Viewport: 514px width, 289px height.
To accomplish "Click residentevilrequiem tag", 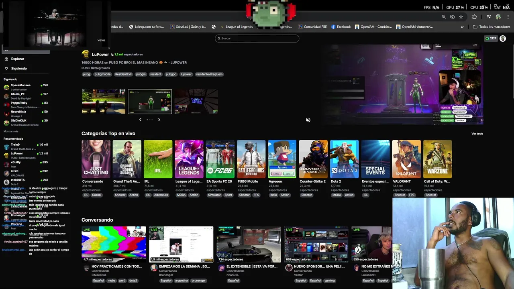I will (209, 74).
